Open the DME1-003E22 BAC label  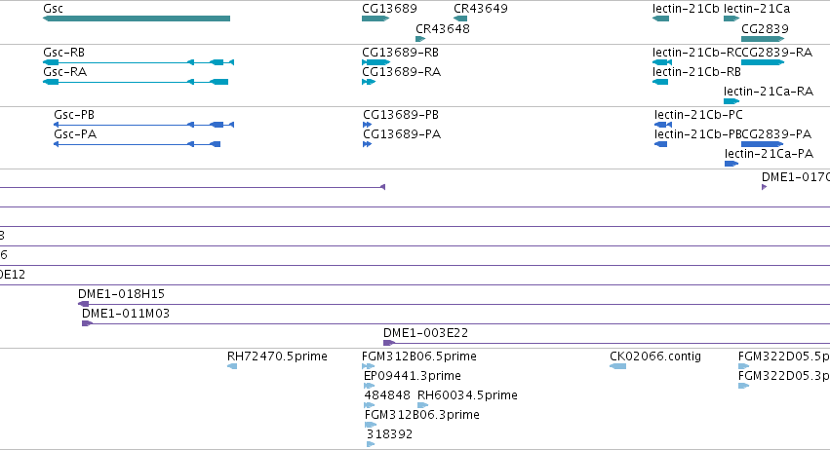point(426,333)
